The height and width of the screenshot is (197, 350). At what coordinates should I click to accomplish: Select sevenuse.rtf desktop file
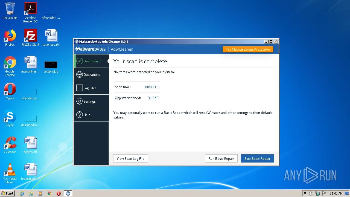click(51, 38)
